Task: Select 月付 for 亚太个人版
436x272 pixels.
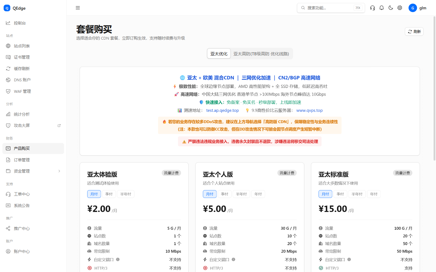Action: pyautogui.click(x=210, y=194)
